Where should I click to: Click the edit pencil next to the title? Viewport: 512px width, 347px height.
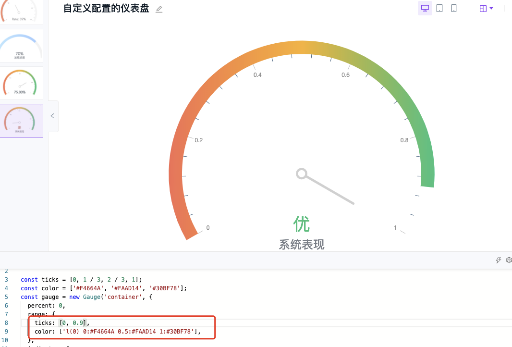[x=158, y=9]
